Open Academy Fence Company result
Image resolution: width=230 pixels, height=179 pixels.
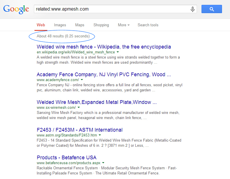click(104, 75)
